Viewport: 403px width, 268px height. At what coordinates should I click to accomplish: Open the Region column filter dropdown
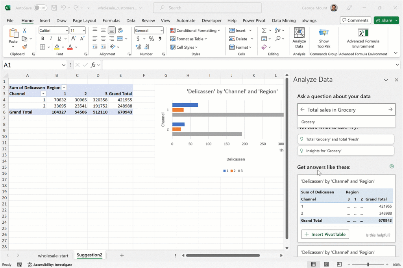tap(64, 88)
